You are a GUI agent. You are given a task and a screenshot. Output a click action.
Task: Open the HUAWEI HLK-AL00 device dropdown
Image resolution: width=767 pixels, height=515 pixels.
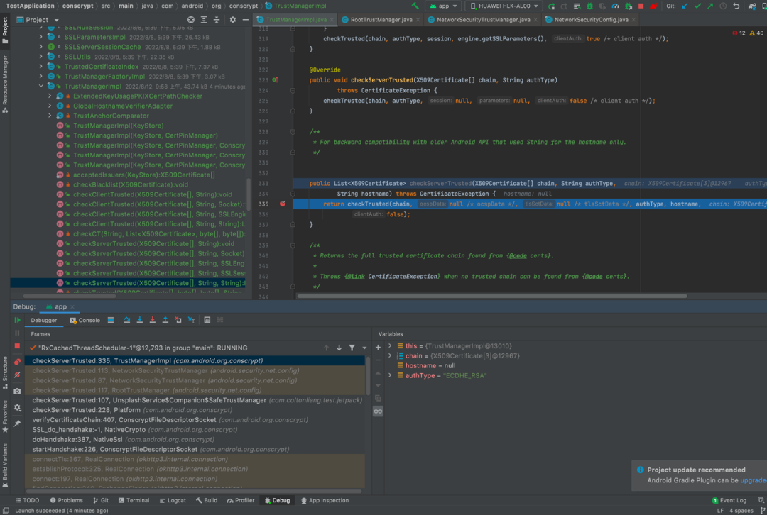(x=504, y=6)
